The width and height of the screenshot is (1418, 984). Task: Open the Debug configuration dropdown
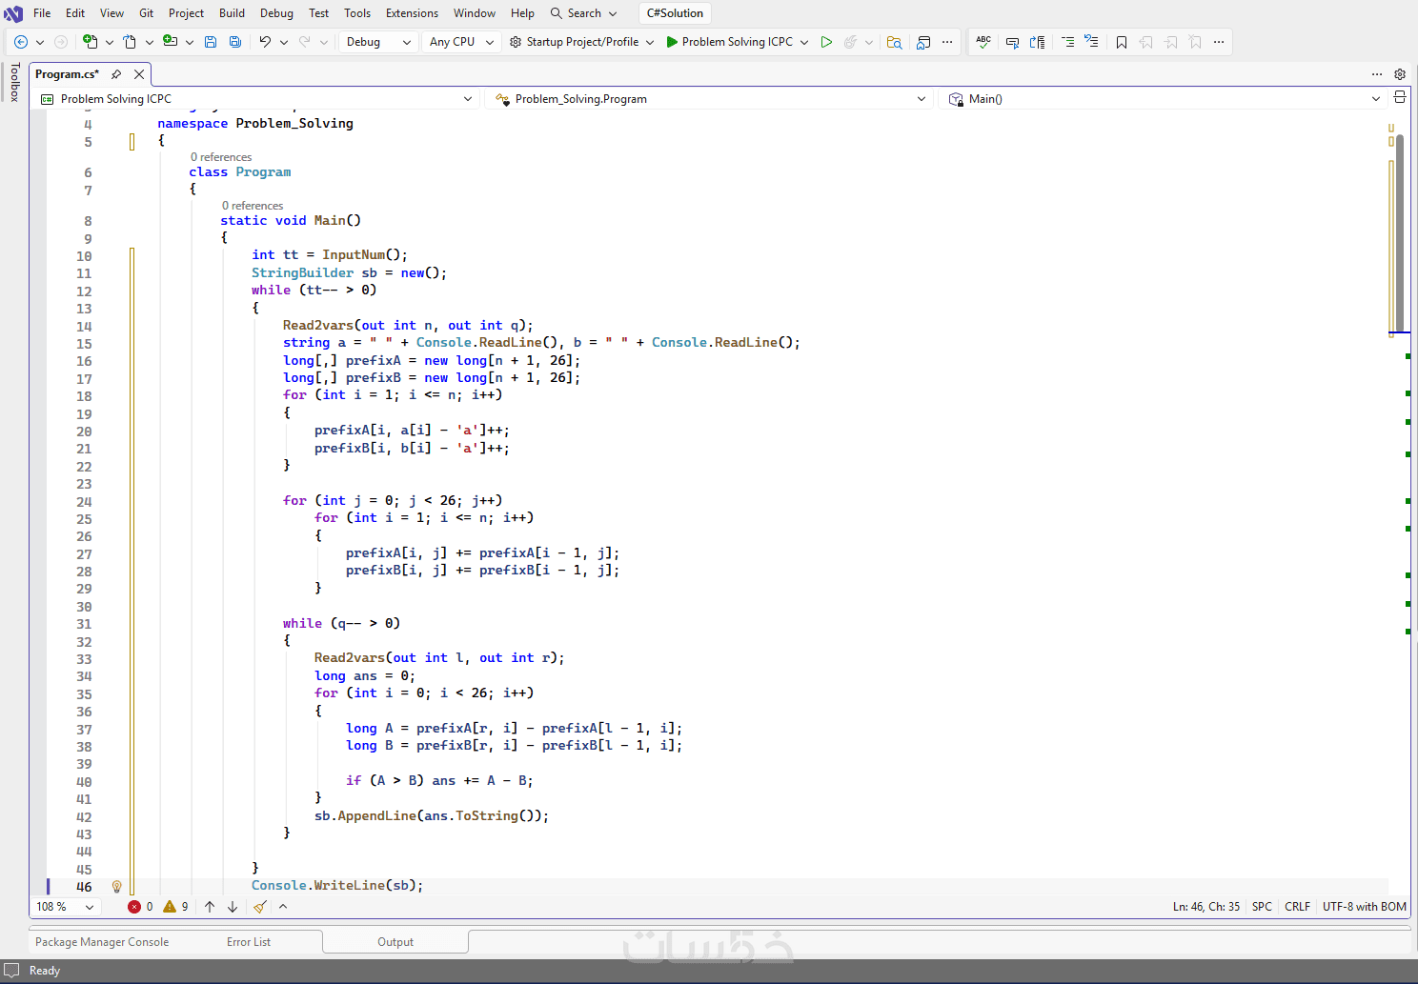(x=378, y=42)
